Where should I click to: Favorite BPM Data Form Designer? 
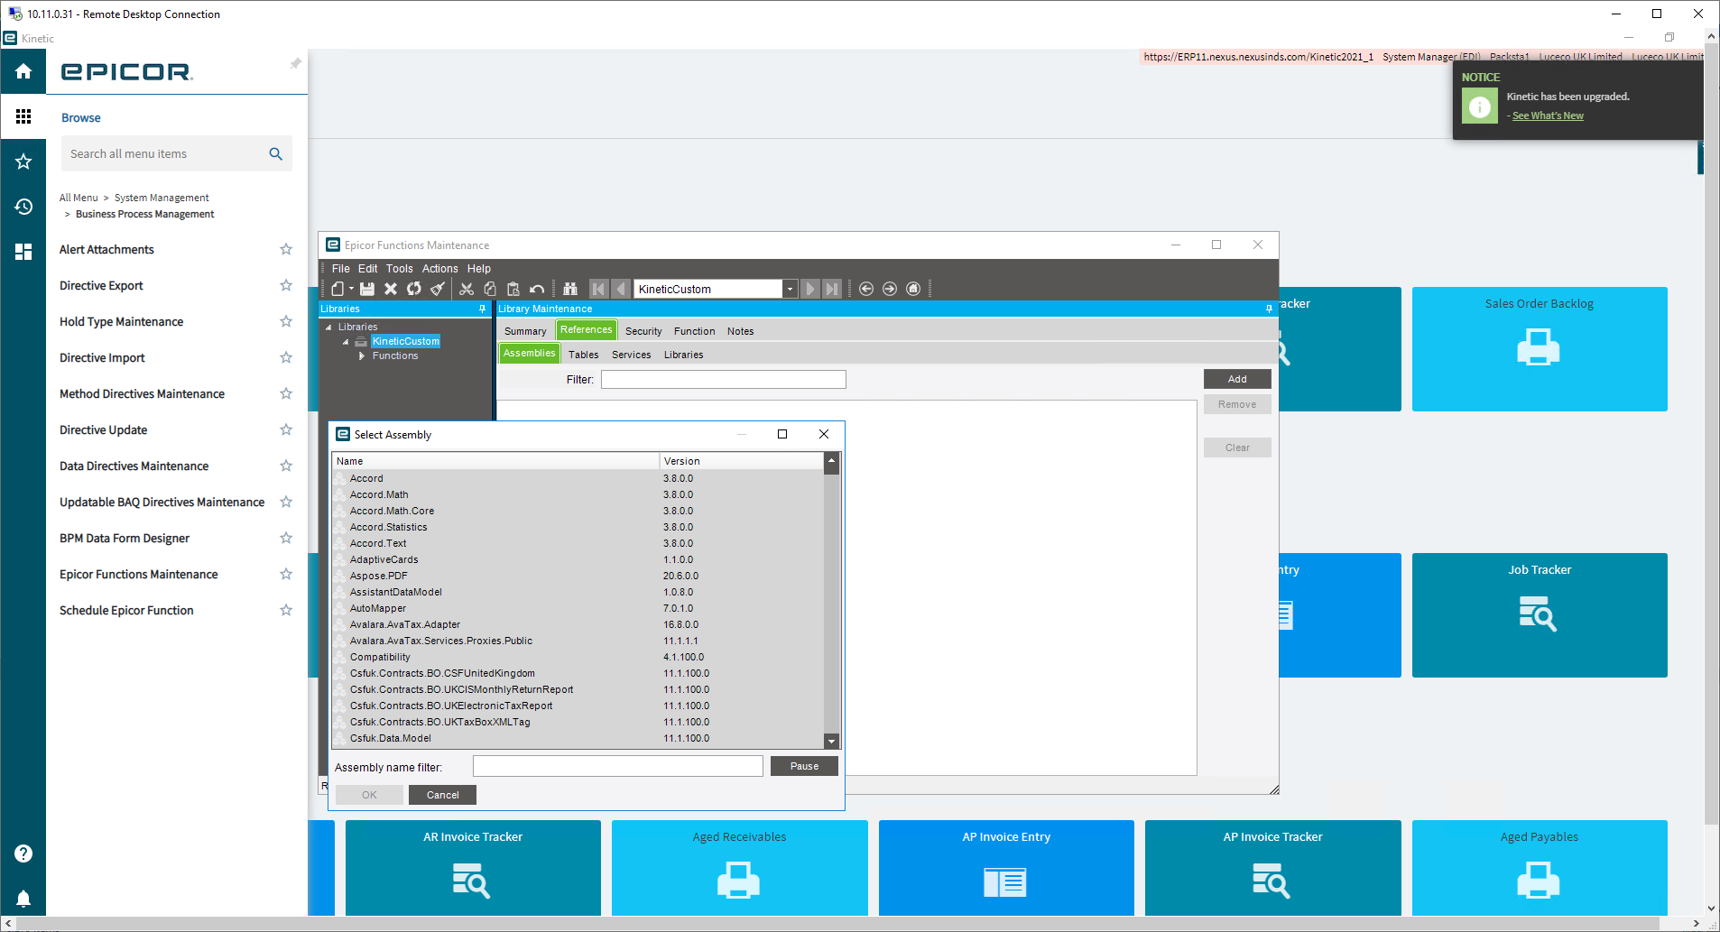click(286, 538)
